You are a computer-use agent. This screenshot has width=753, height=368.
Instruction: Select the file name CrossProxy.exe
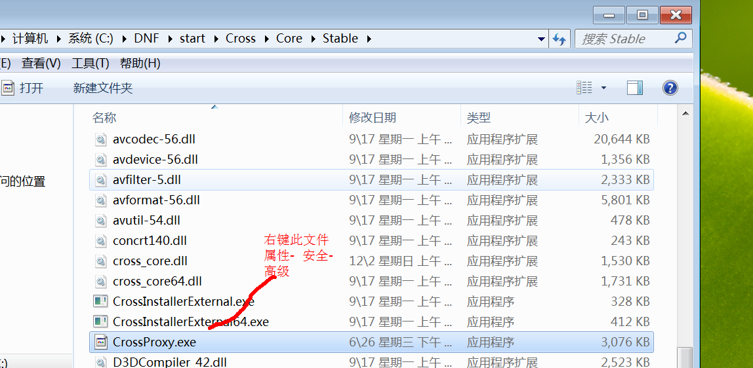coord(154,342)
